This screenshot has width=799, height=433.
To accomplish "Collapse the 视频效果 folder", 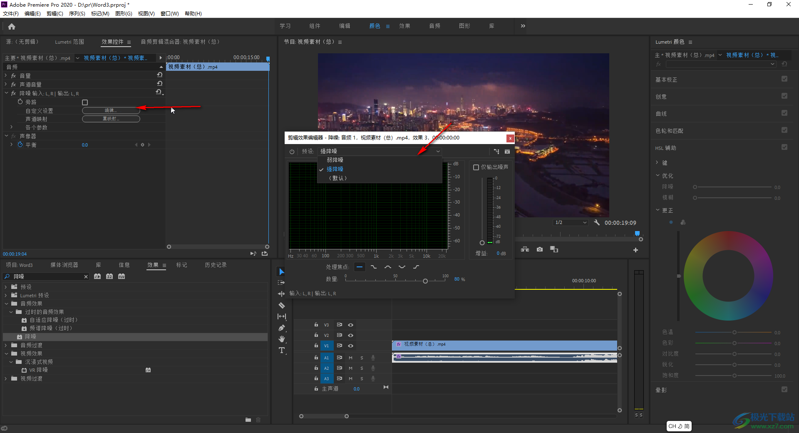I will click(6, 353).
